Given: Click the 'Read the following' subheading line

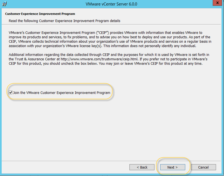Looking at the screenshot, I should [x=64, y=21].
